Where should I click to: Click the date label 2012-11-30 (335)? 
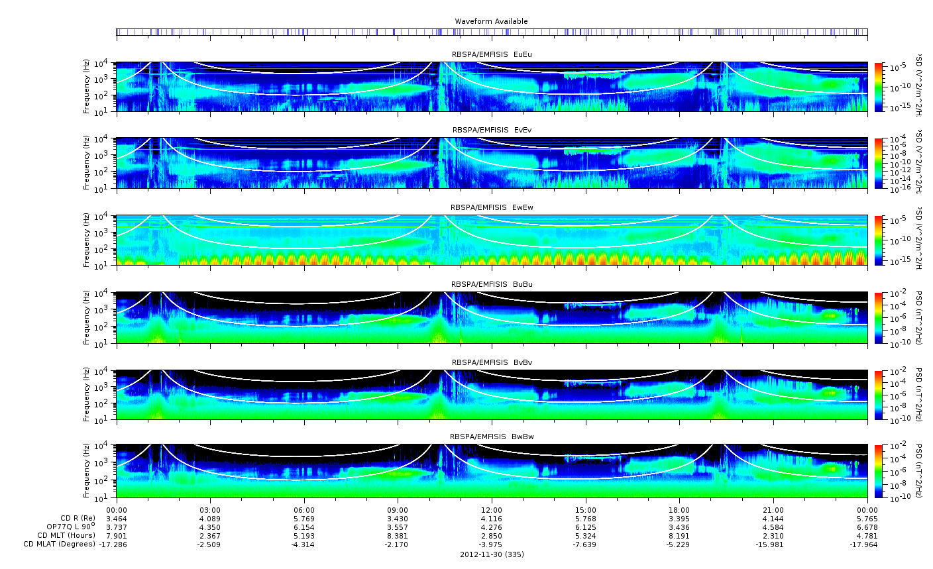(x=491, y=554)
